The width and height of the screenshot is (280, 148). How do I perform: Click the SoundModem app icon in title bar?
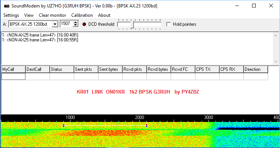coord(7,6)
